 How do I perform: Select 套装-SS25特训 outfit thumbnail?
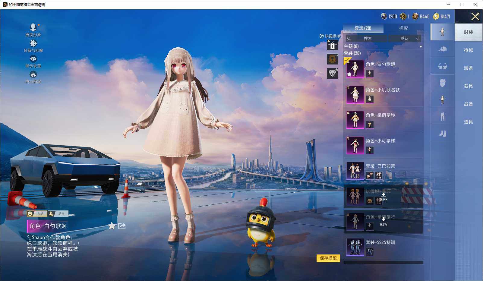355,247
